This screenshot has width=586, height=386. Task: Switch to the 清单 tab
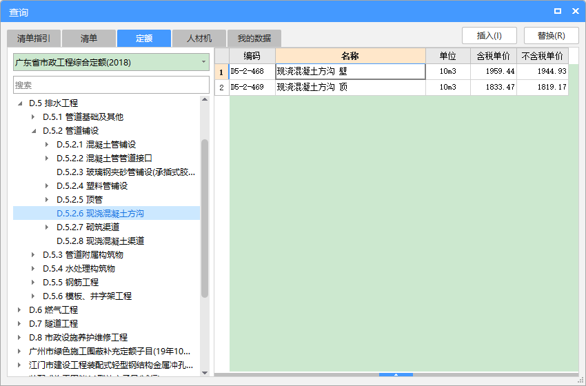tap(88, 38)
